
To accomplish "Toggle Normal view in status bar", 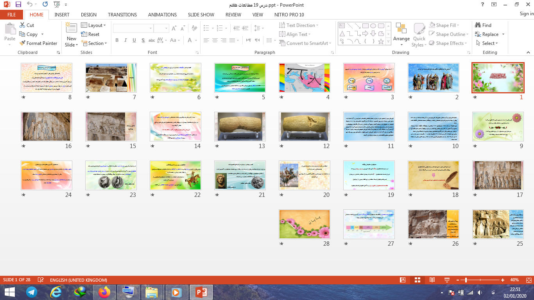I will tap(403, 280).
